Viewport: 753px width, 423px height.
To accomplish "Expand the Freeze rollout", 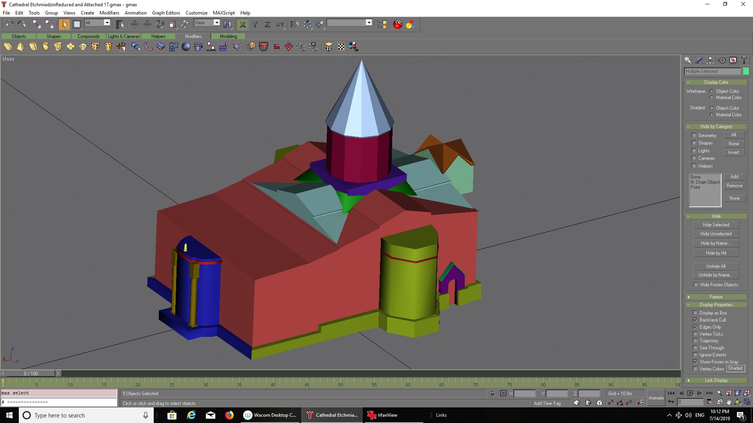I will pos(716,297).
